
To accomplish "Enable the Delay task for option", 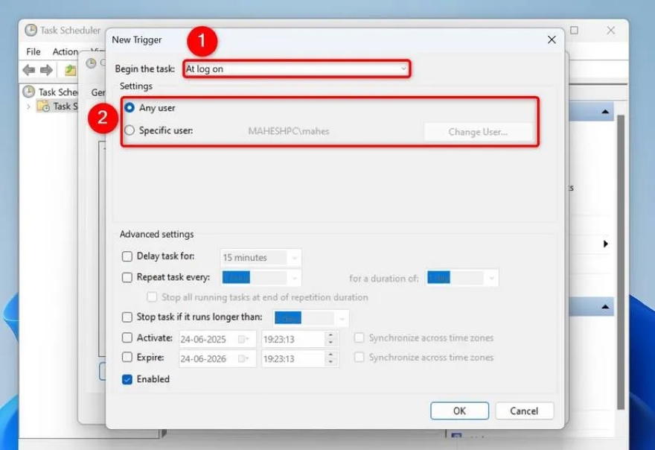I will coord(127,257).
